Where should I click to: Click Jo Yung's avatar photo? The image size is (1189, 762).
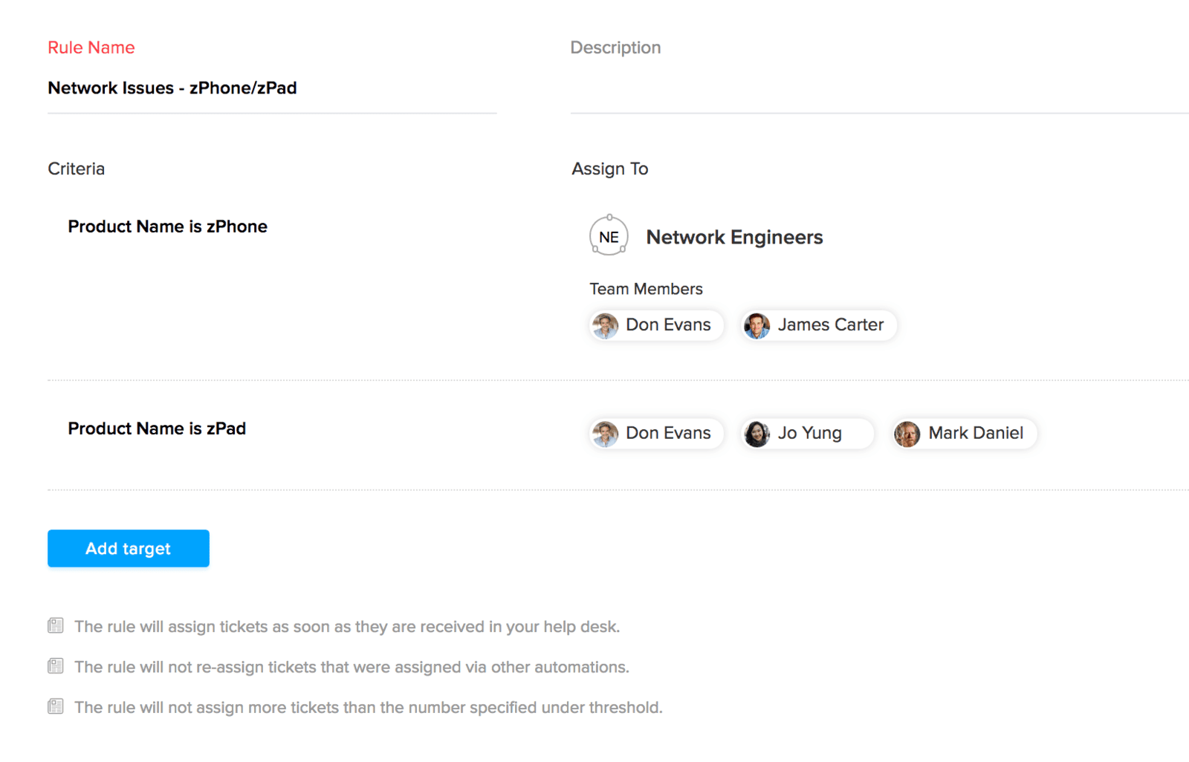pos(757,434)
